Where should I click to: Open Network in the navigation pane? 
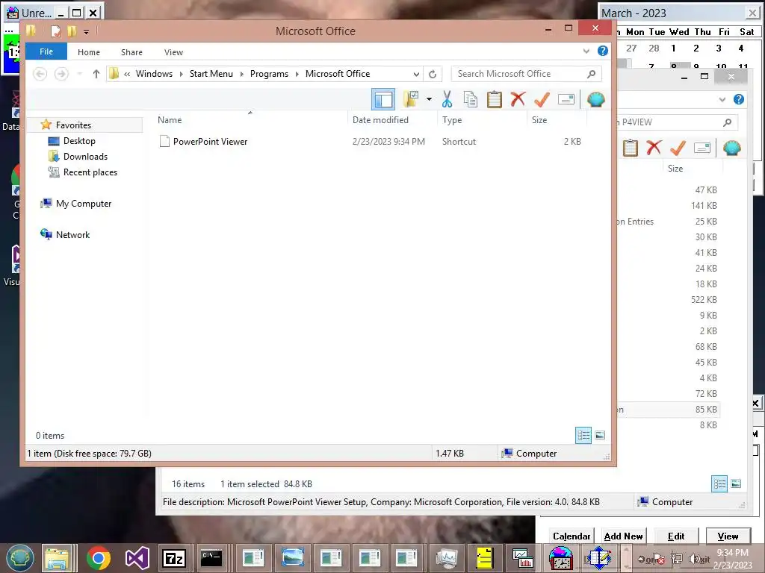click(72, 235)
